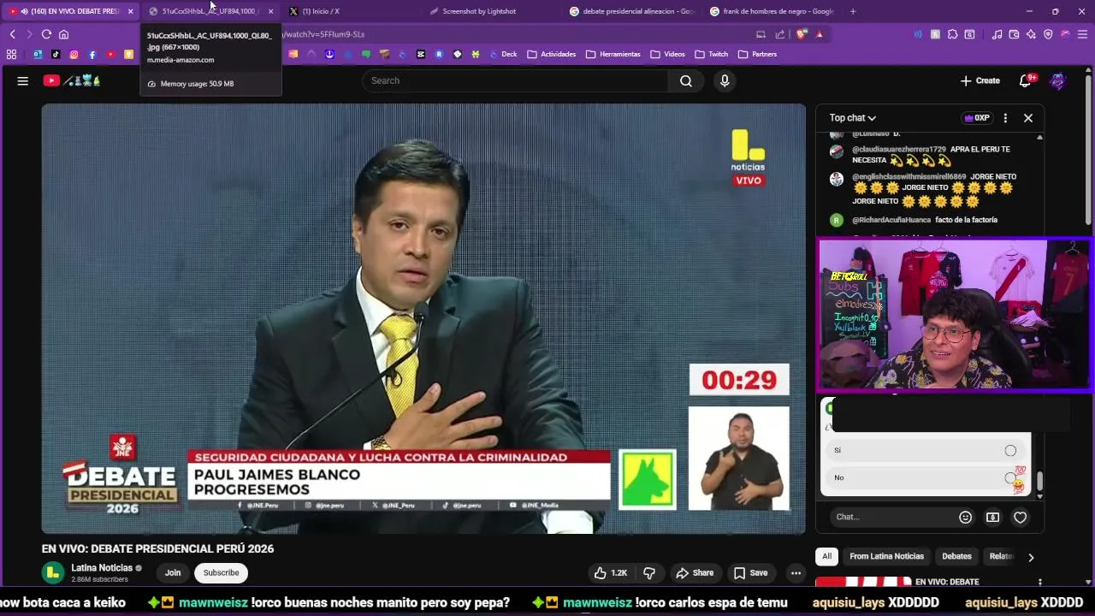Open the recommended EN VIVO: DEBATE thumbnail
1095x616 pixels.
tap(863, 582)
